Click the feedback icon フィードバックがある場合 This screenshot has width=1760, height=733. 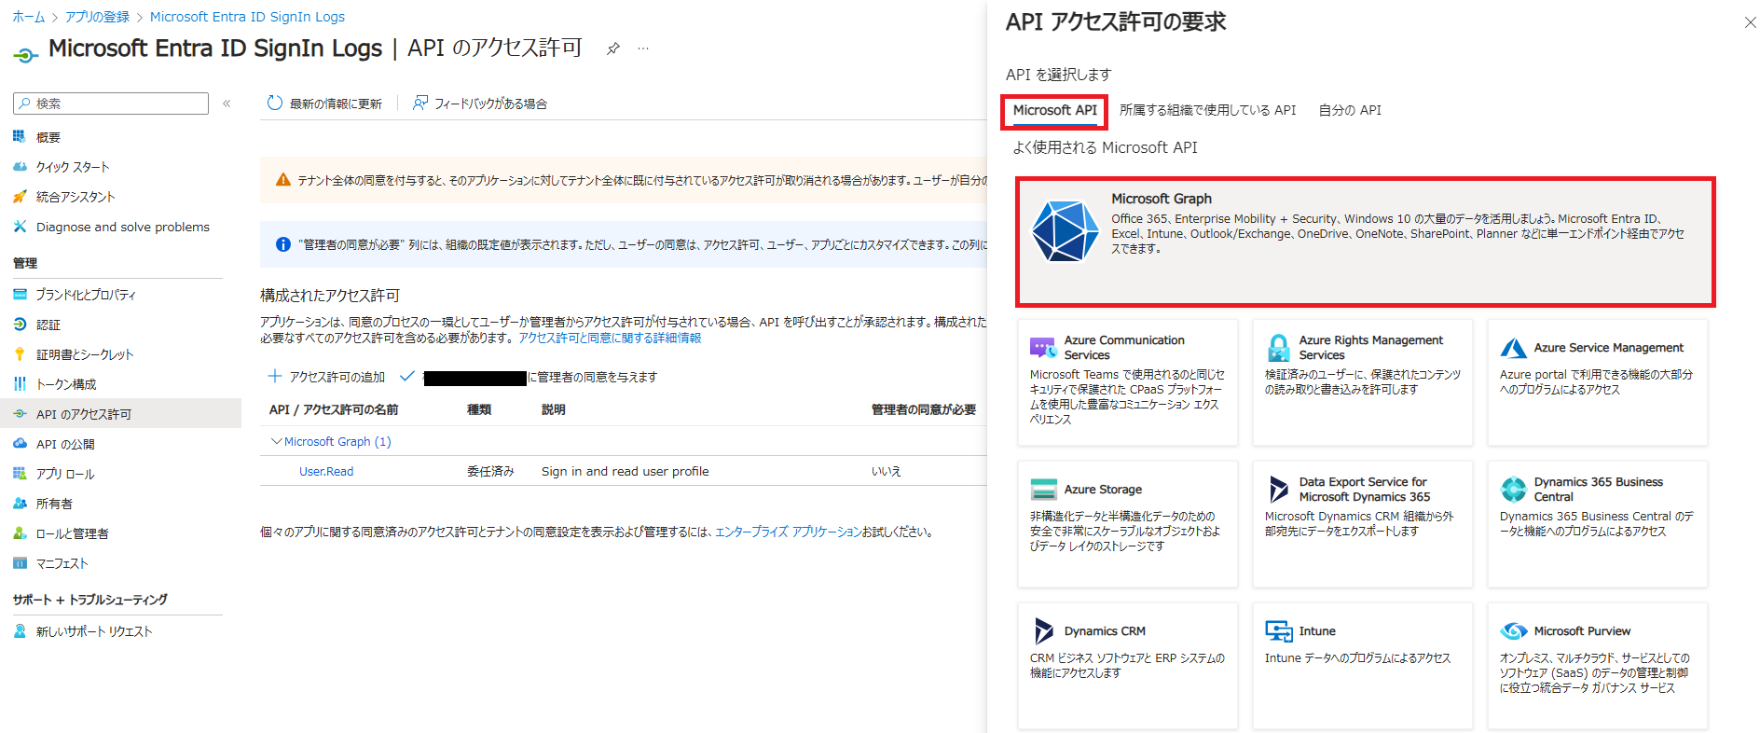pos(420,103)
